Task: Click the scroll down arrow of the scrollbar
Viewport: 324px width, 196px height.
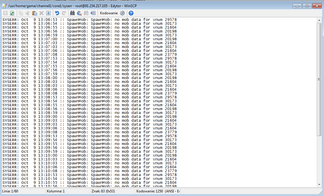Action: click(319, 185)
